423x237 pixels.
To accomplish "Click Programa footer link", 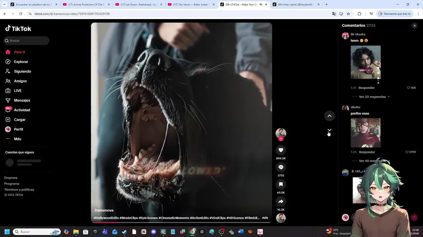I will (x=12, y=184).
